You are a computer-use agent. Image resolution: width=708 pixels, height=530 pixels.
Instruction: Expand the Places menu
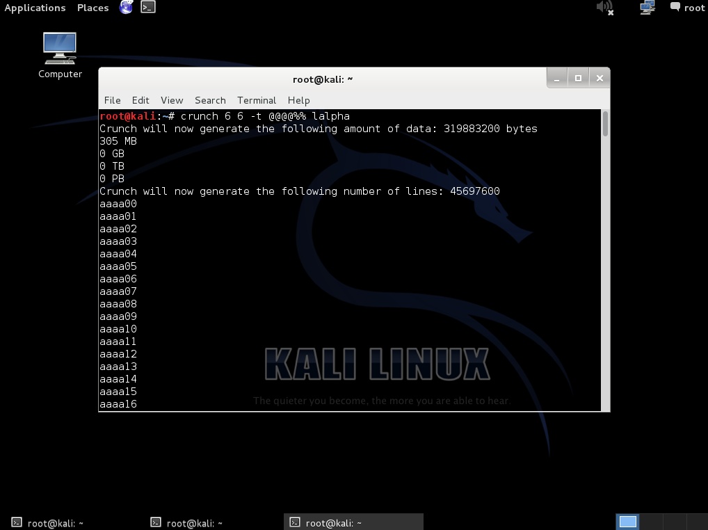pos(92,8)
